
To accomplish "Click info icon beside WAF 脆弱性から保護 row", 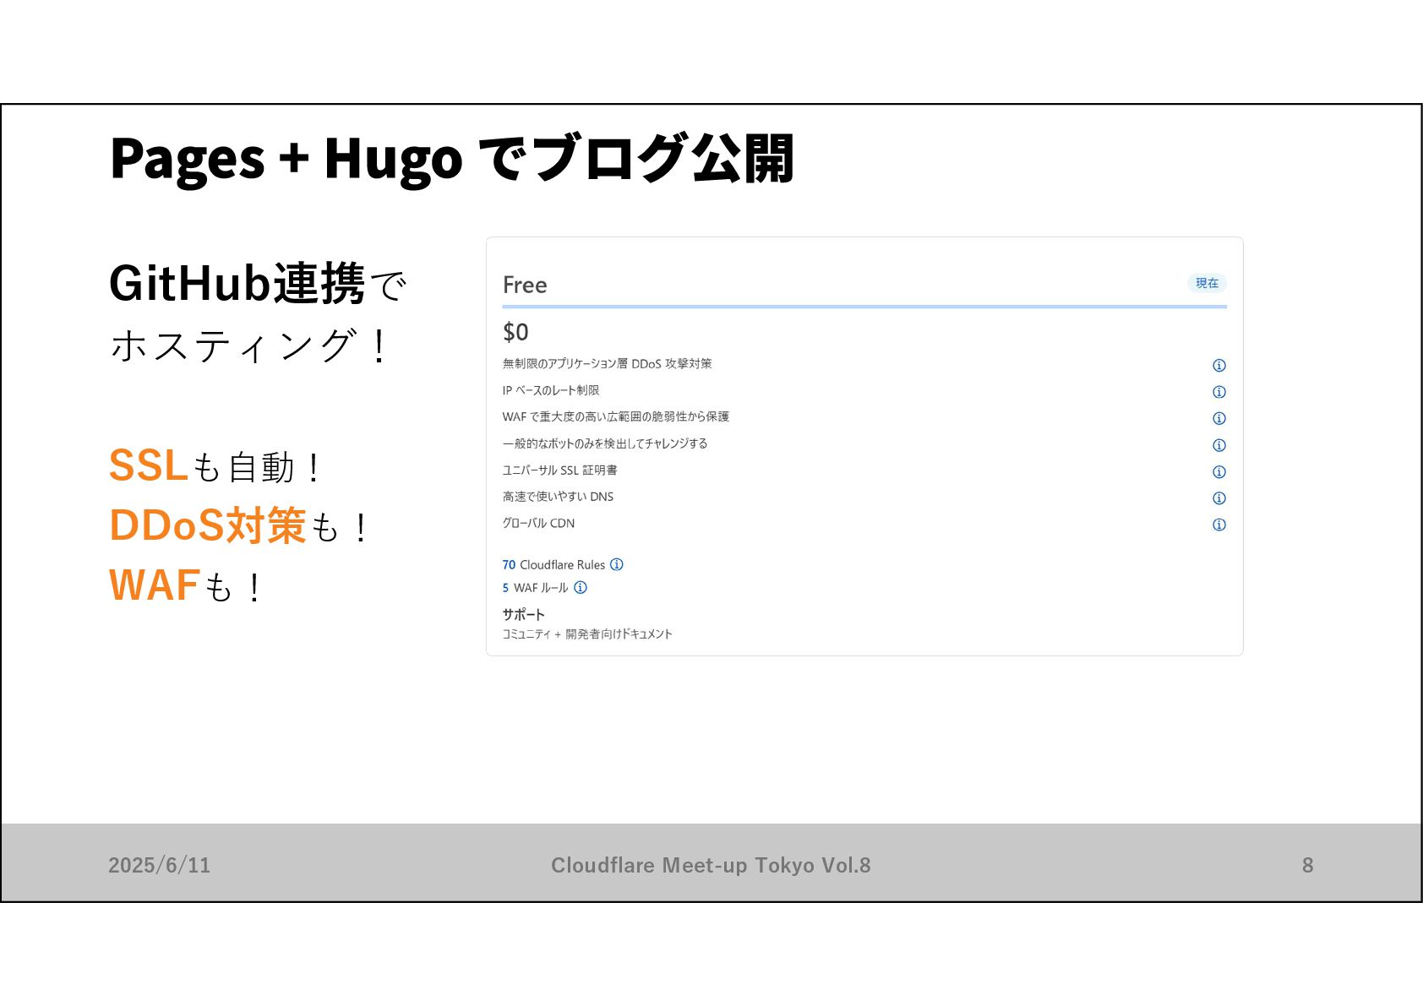I will coord(1219,418).
